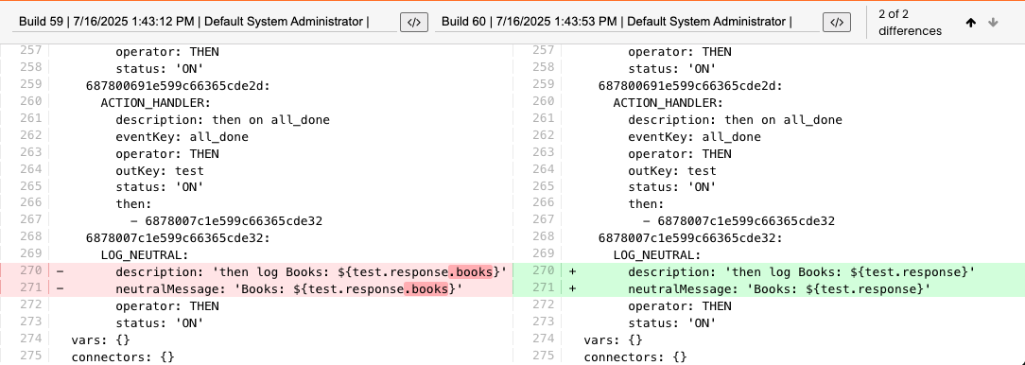This screenshot has width=1025, height=365.
Task: Click 'operator: THEN' on left line 257
Action: (167, 52)
